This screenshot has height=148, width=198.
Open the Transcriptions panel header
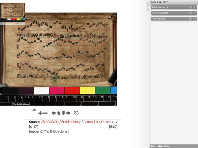coord(174,19)
